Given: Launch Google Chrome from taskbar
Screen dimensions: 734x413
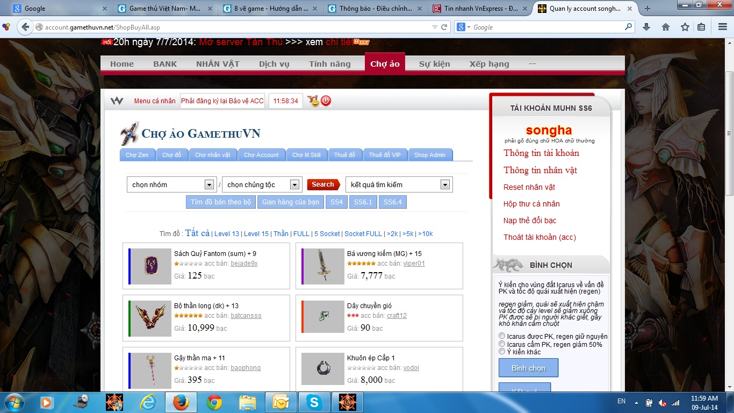Looking at the screenshot, I should click(214, 402).
